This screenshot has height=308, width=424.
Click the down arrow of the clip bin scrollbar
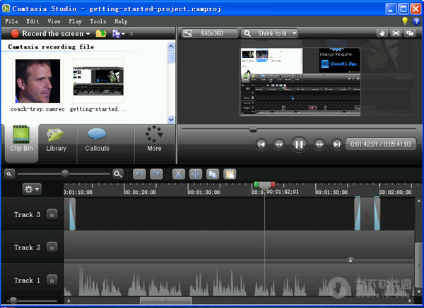coord(171,119)
